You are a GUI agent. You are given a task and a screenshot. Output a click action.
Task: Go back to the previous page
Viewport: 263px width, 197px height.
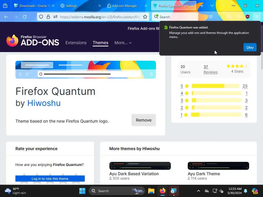pyautogui.click(x=6, y=17)
